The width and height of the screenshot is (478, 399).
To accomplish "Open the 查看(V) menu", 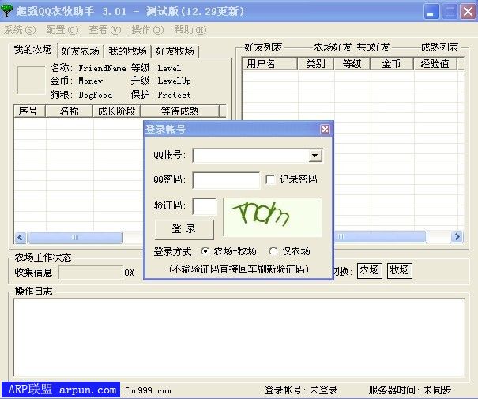I will (105, 30).
